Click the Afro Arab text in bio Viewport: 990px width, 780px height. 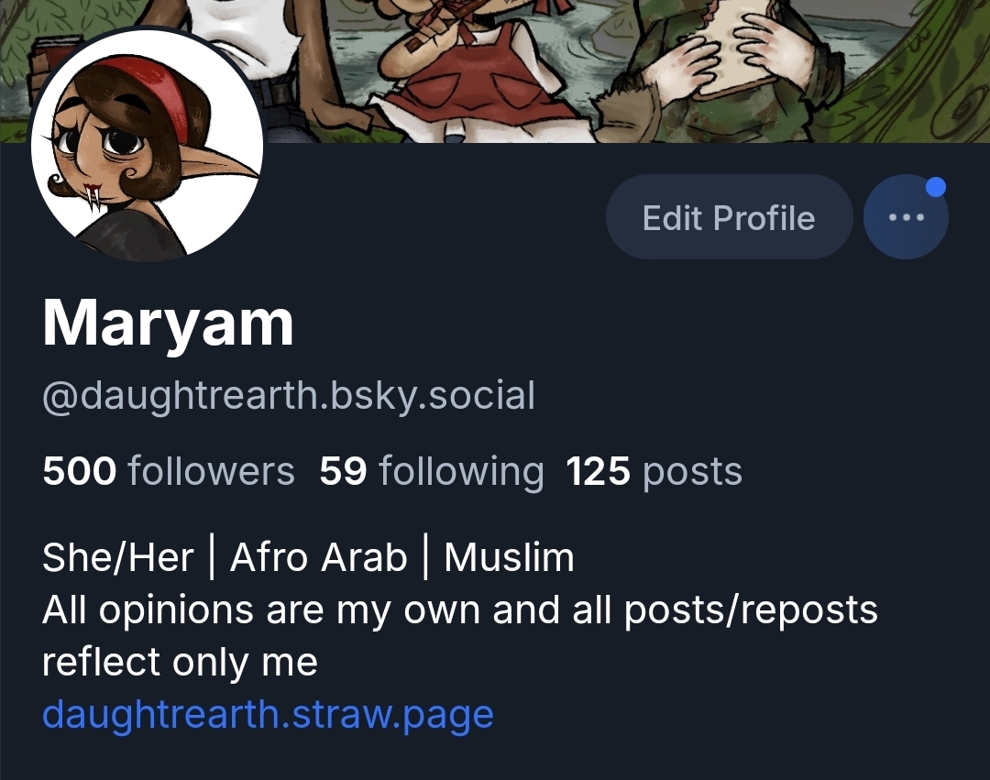click(x=319, y=558)
